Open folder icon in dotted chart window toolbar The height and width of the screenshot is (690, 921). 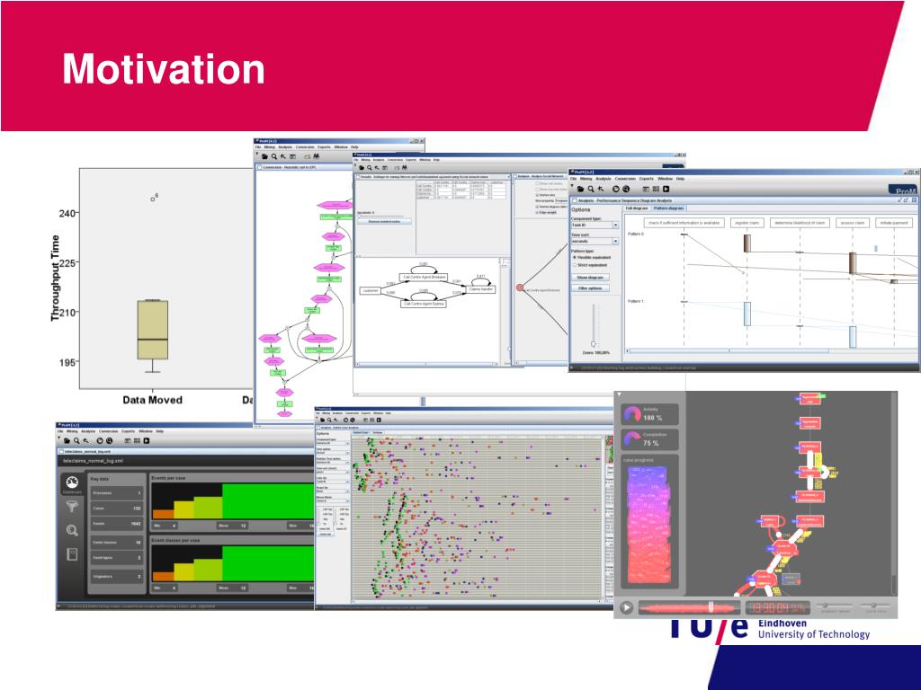(323, 420)
